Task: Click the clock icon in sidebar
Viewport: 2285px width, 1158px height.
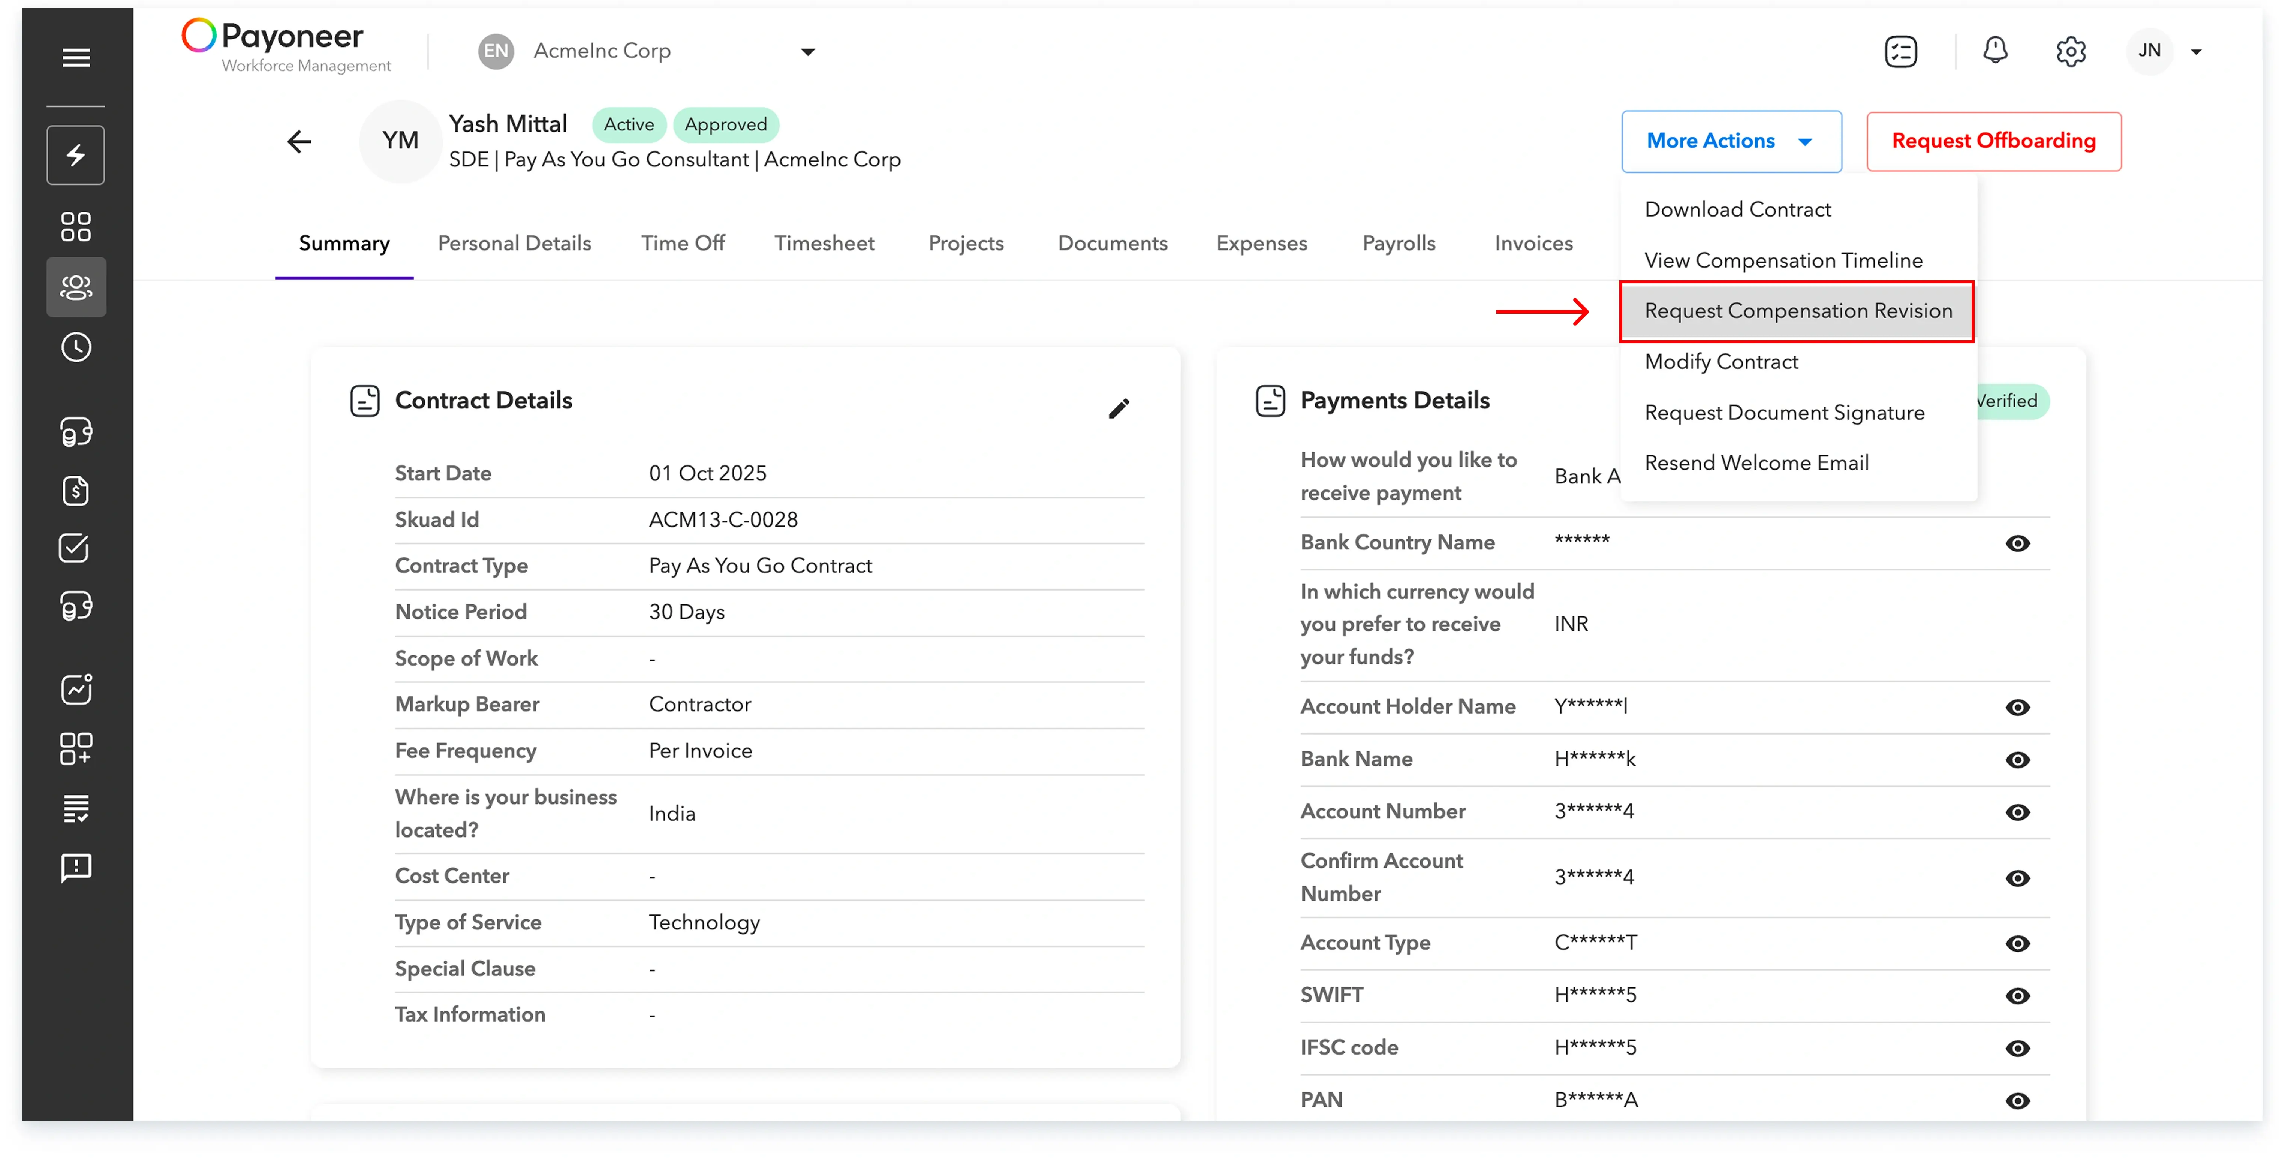Action: pyautogui.click(x=76, y=347)
